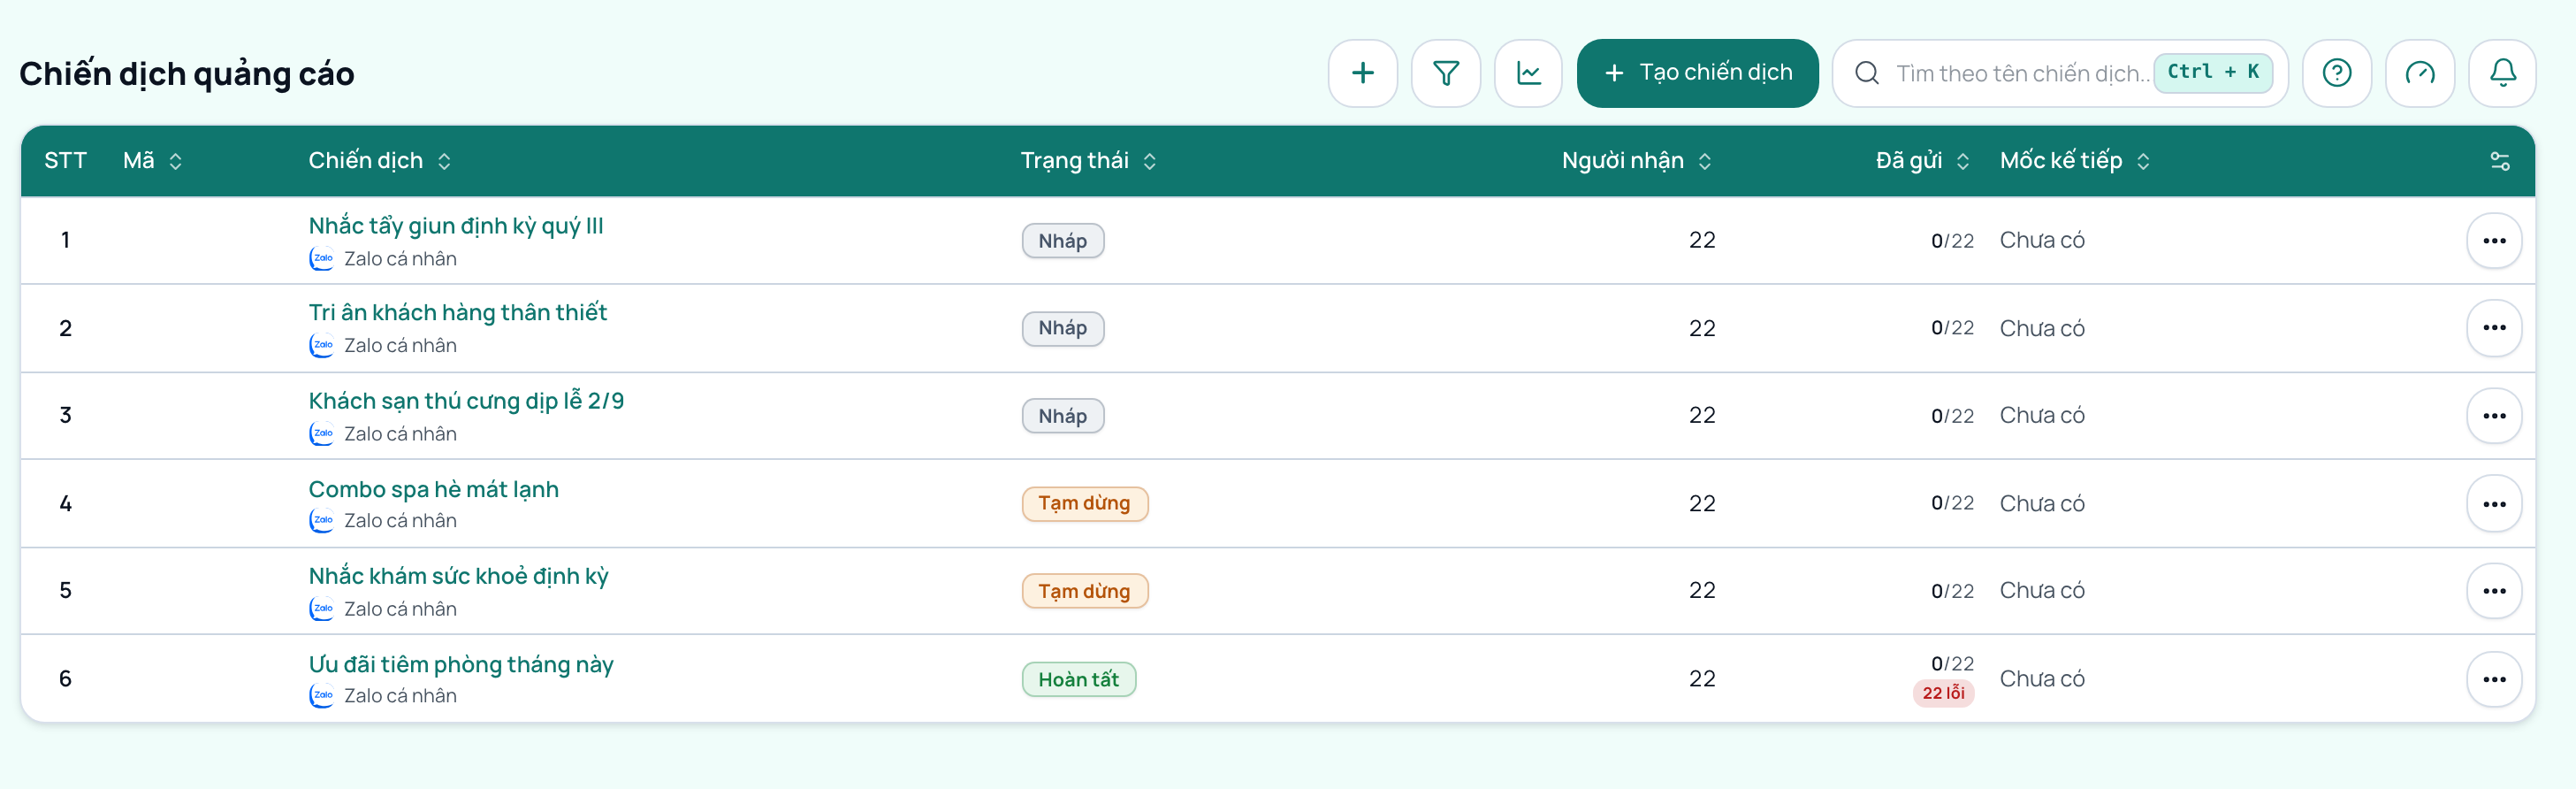Click the search magnifier icon

pyautogui.click(x=1866, y=73)
